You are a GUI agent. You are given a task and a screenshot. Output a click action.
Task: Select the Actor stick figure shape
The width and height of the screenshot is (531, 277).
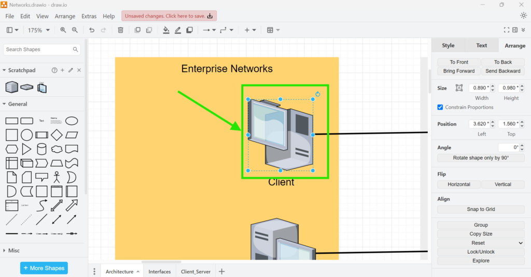57,177
